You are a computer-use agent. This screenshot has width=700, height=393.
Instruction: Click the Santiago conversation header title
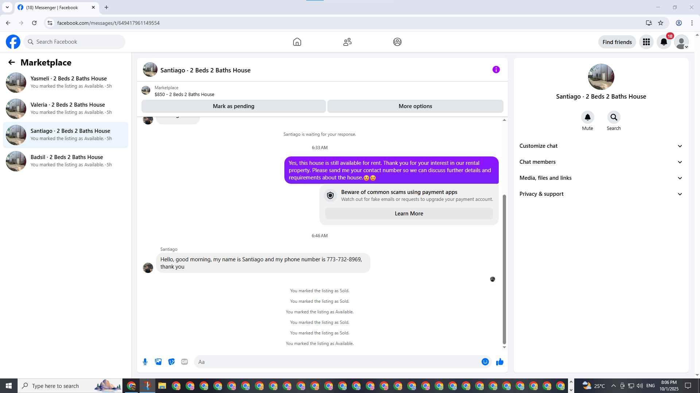tap(205, 70)
